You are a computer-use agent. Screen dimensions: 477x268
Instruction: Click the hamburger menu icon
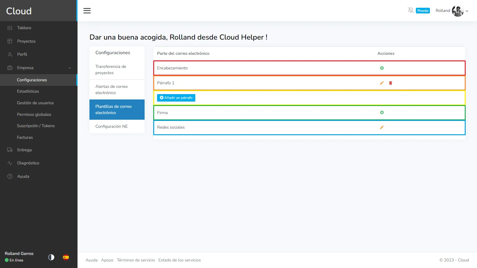(x=87, y=11)
